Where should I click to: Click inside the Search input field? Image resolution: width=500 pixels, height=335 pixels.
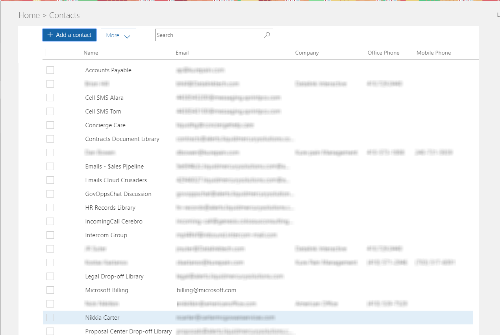click(209, 35)
